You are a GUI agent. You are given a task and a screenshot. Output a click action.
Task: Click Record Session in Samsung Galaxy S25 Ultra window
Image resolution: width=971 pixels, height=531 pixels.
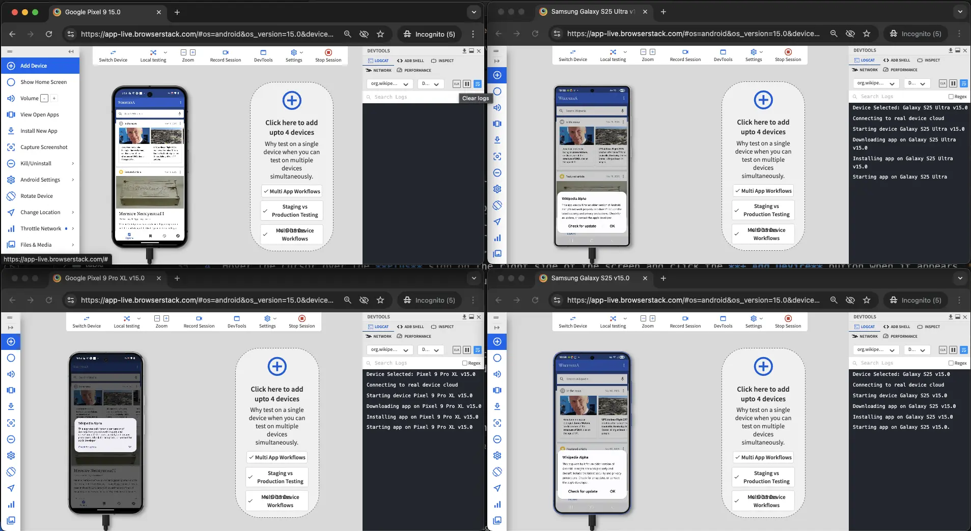pyautogui.click(x=685, y=55)
